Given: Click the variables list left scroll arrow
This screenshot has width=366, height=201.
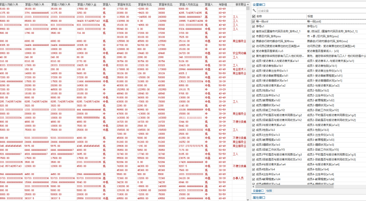Looking at the screenshot, I should click(253, 186).
